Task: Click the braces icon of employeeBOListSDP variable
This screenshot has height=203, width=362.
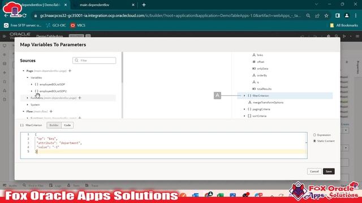Action: coord(36,84)
